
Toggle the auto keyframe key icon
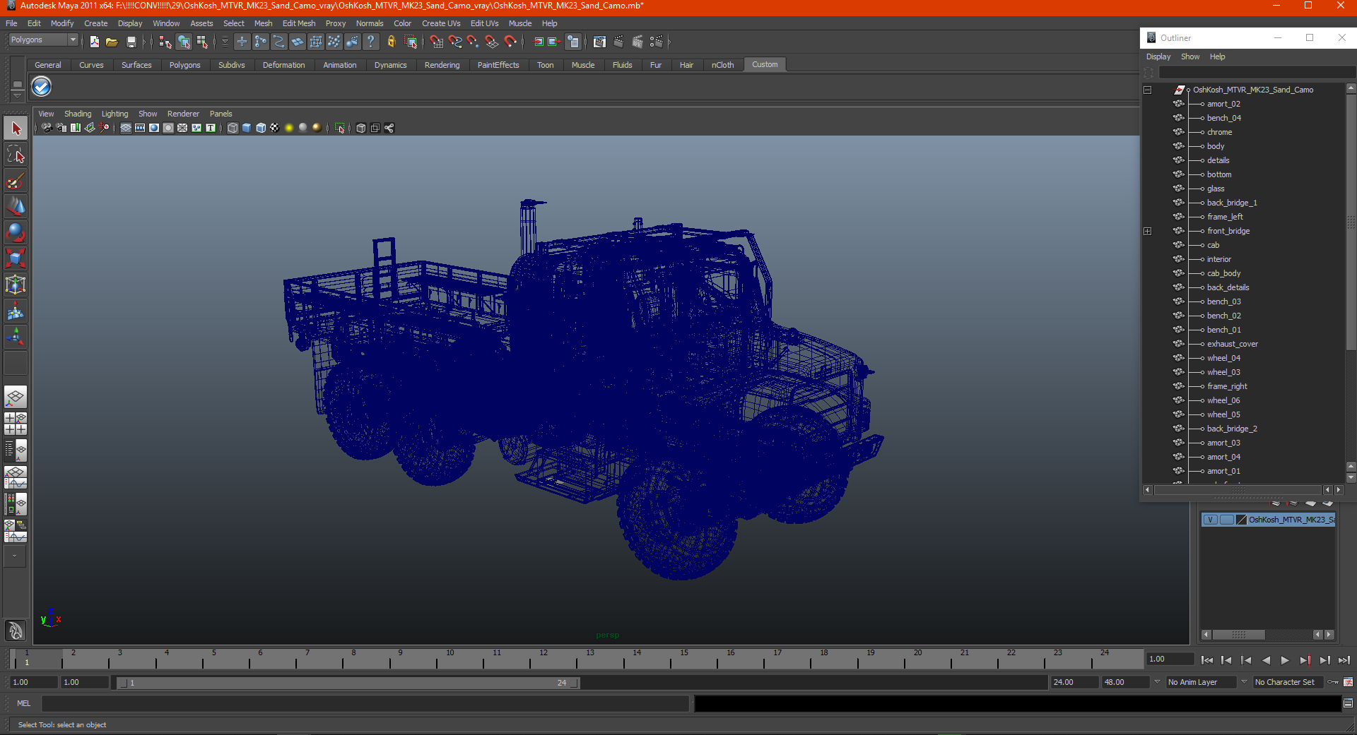[x=1333, y=682]
